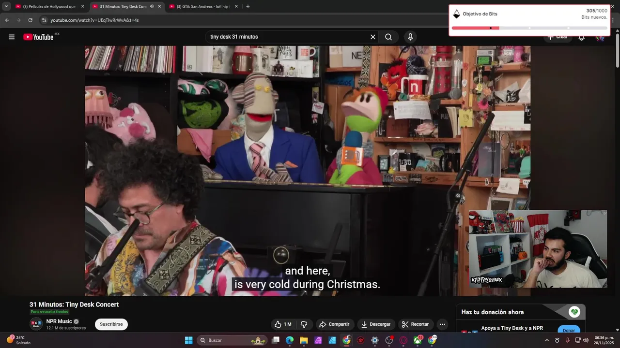Image resolution: width=620 pixels, height=348 pixels.
Task: Click the '305/1000' bits counter
Action: 597,11
